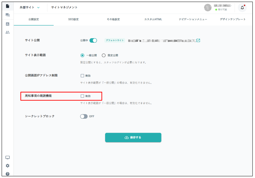Expand the 外部サイト dropdown
The height and width of the screenshot is (178, 255).
30,8
